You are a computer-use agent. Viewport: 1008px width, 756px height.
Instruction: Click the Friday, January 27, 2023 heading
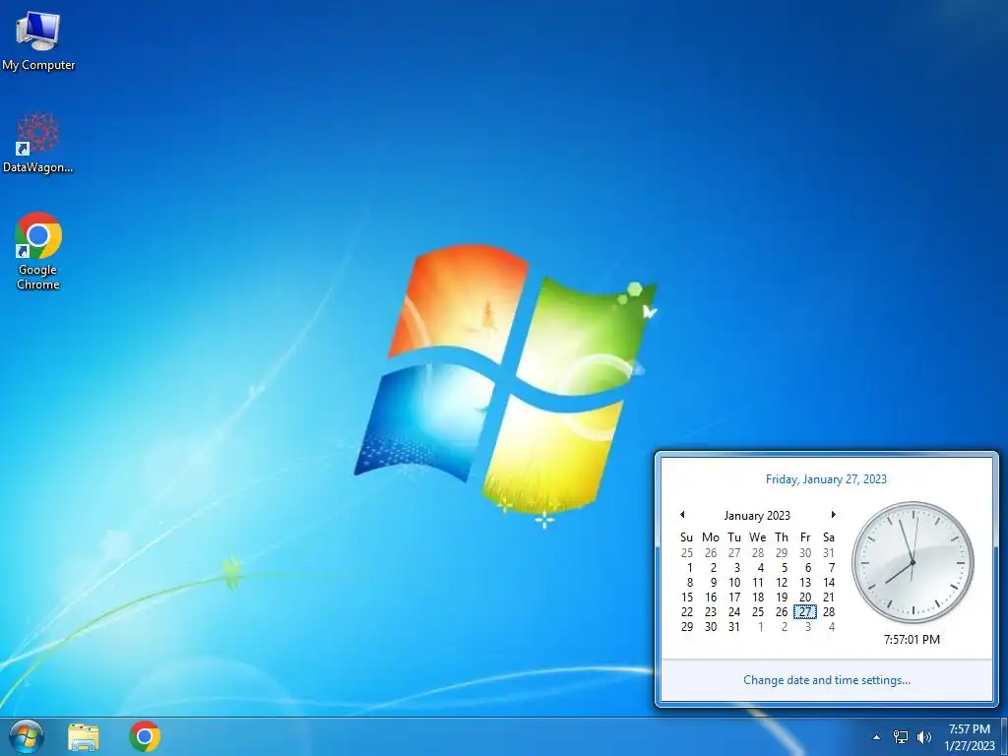point(826,479)
